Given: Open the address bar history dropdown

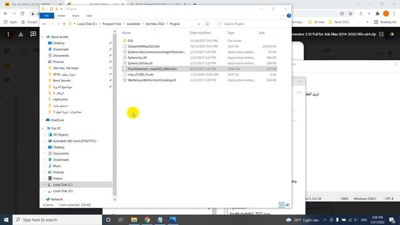Looking at the screenshot, I should [199, 24].
